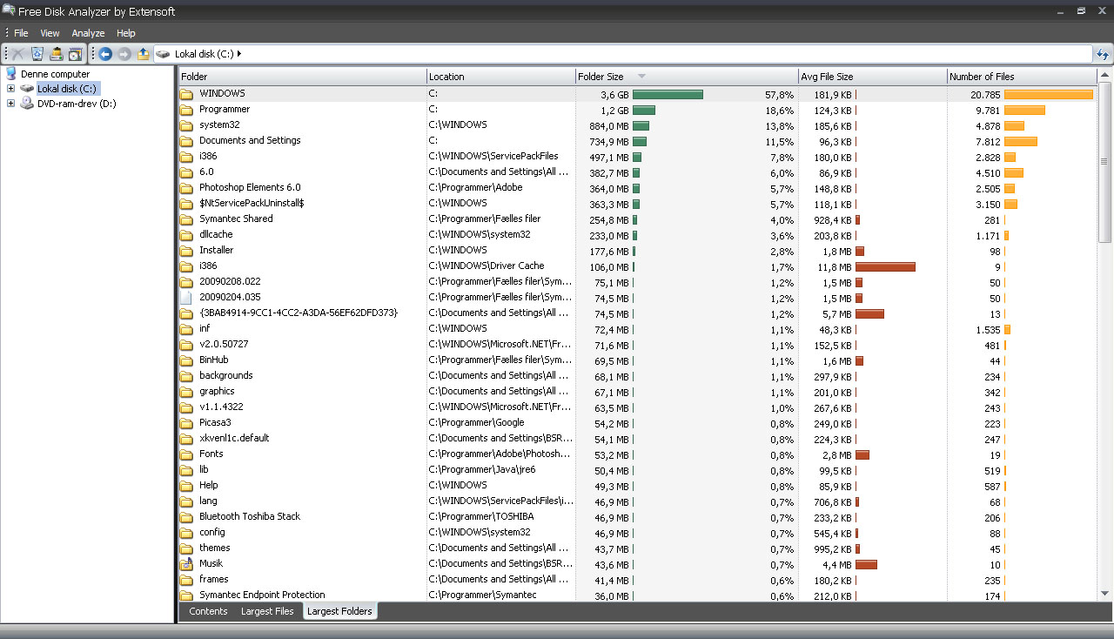
Task: Refresh the analysis with the blue arrows icon
Action: pyautogui.click(x=1103, y=54)
